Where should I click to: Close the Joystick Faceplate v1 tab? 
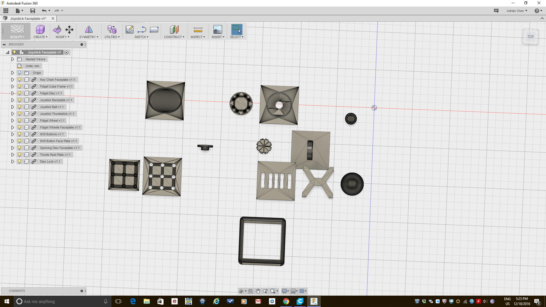coord(53,18)
